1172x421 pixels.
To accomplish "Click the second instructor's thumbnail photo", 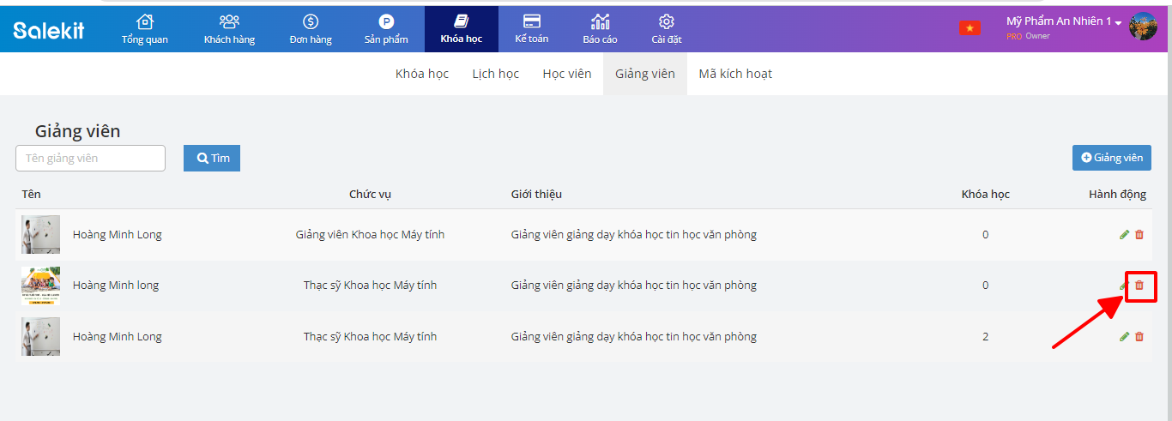I will click(40, 286).
